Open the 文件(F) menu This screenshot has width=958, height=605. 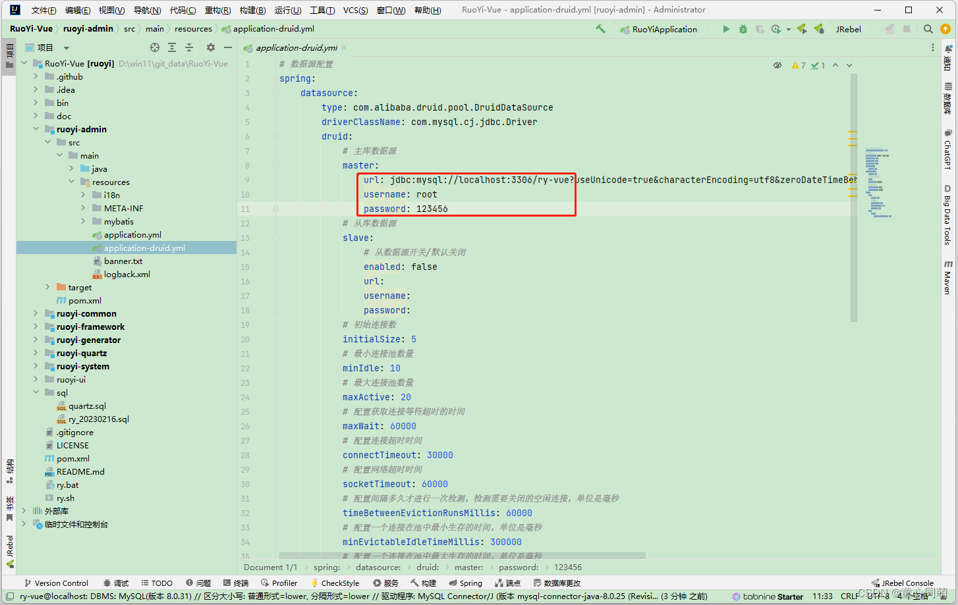point(43,10)
